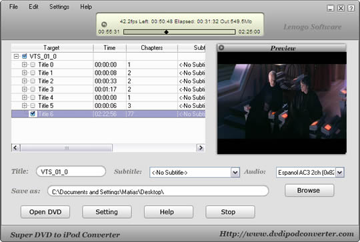Click the Title text field
360x242 pixels.
[71, 171]
